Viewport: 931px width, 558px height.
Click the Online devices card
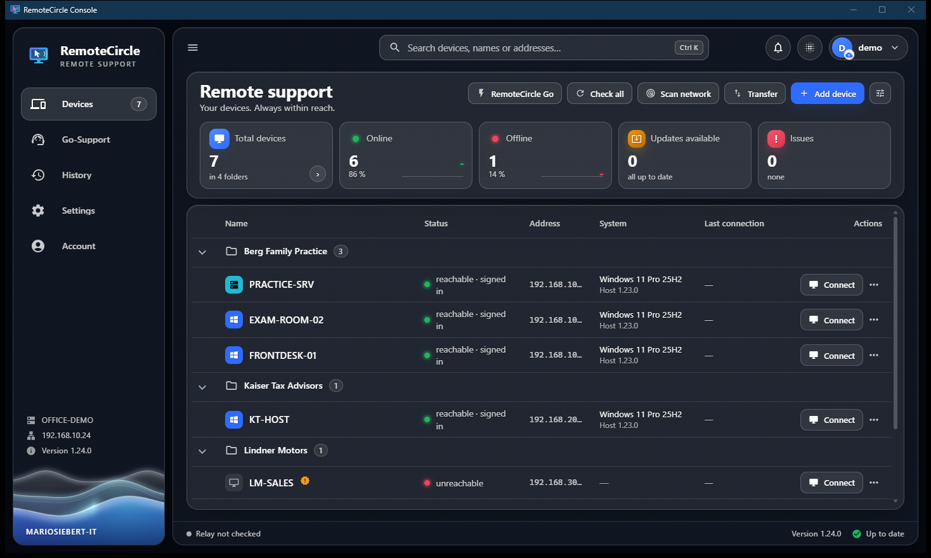pyautogui.click(x=406, y=155)
